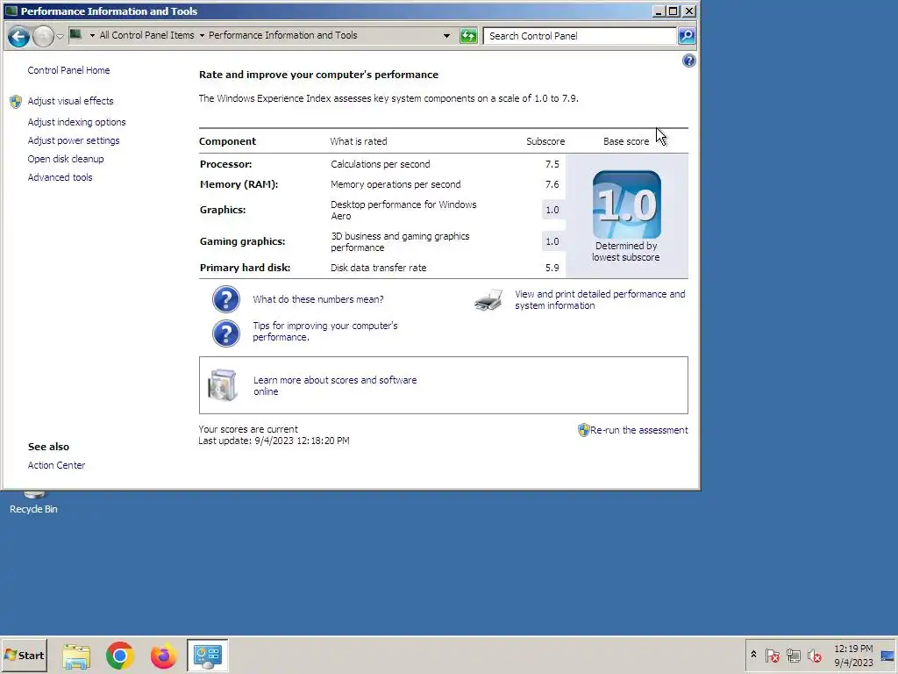The height and width of the screenshot is (674, 898).
Task: Click shield icon next to Re-run the assessment
Action: [583, 430]
